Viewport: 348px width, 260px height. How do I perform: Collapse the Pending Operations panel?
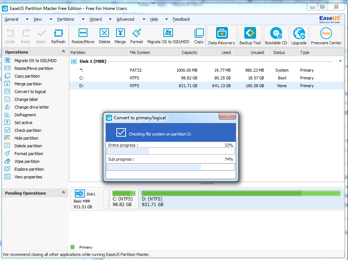[63, 192]
